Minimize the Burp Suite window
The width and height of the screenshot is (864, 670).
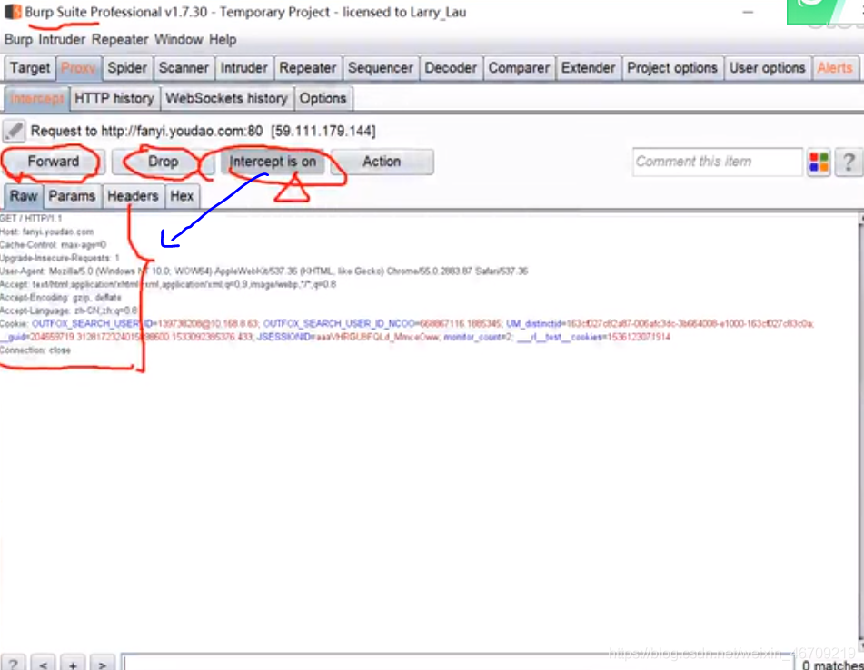[x=748, y=12]
